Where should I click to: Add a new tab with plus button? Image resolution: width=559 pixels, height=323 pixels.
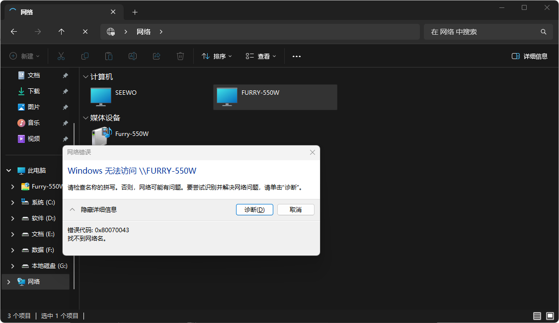click(x=135, y=12)
